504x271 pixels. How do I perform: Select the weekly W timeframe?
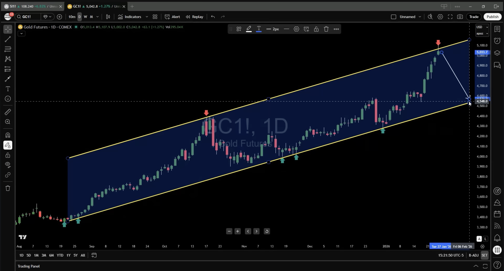[x=85, y=17]
